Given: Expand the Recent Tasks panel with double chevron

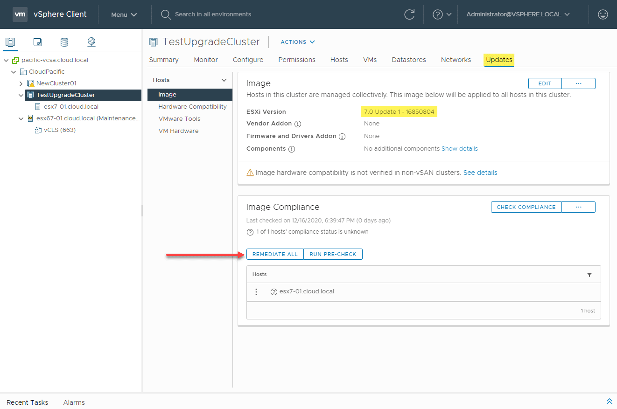Looking at the screenshot, I should [609, 402].
